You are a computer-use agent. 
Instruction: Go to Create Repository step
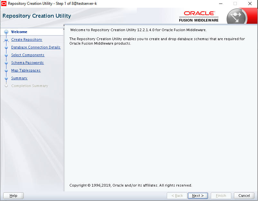click(27, 39)
